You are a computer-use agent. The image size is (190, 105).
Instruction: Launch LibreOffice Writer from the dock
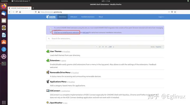(4, 35)
